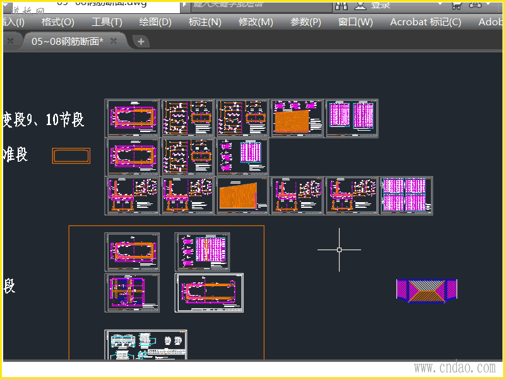Switch to the 05~08钢筋断面* drawing tab
Screen dimensions: 505x379
pos(68,41)
